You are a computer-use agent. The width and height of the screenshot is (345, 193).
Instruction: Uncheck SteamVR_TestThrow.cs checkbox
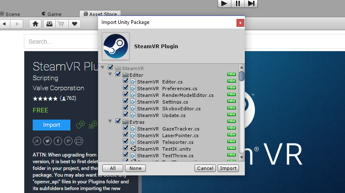[x=126, y=155]
